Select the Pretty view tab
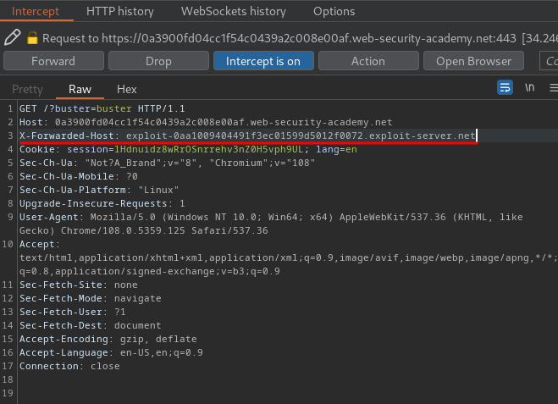Screen dimensions: 558x404 [27, 89]
